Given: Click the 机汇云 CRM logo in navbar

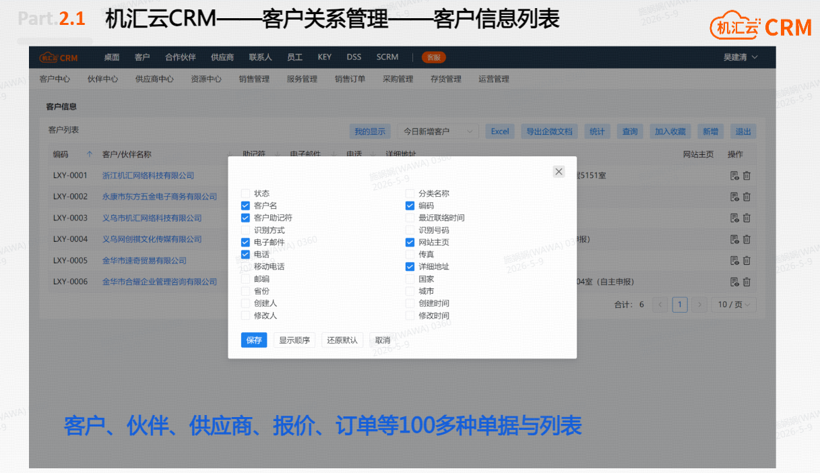Looking at the screenshot, I should pos(58,57).
